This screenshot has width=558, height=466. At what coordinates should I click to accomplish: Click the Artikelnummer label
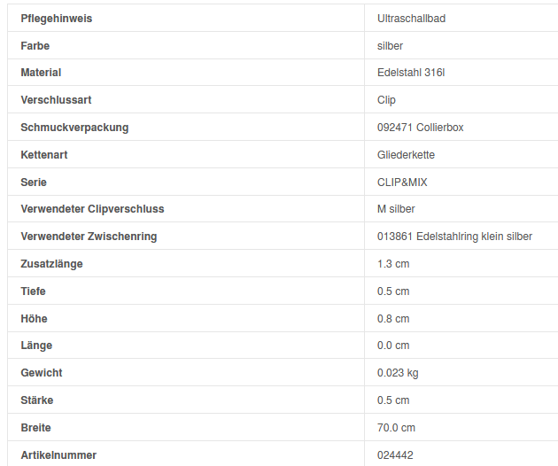click(58, 455)
